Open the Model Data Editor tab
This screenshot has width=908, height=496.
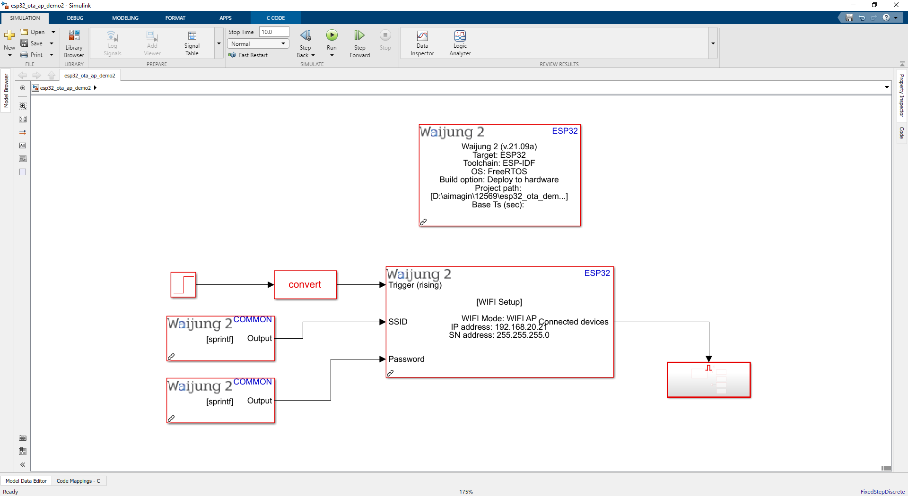[26, 481]
